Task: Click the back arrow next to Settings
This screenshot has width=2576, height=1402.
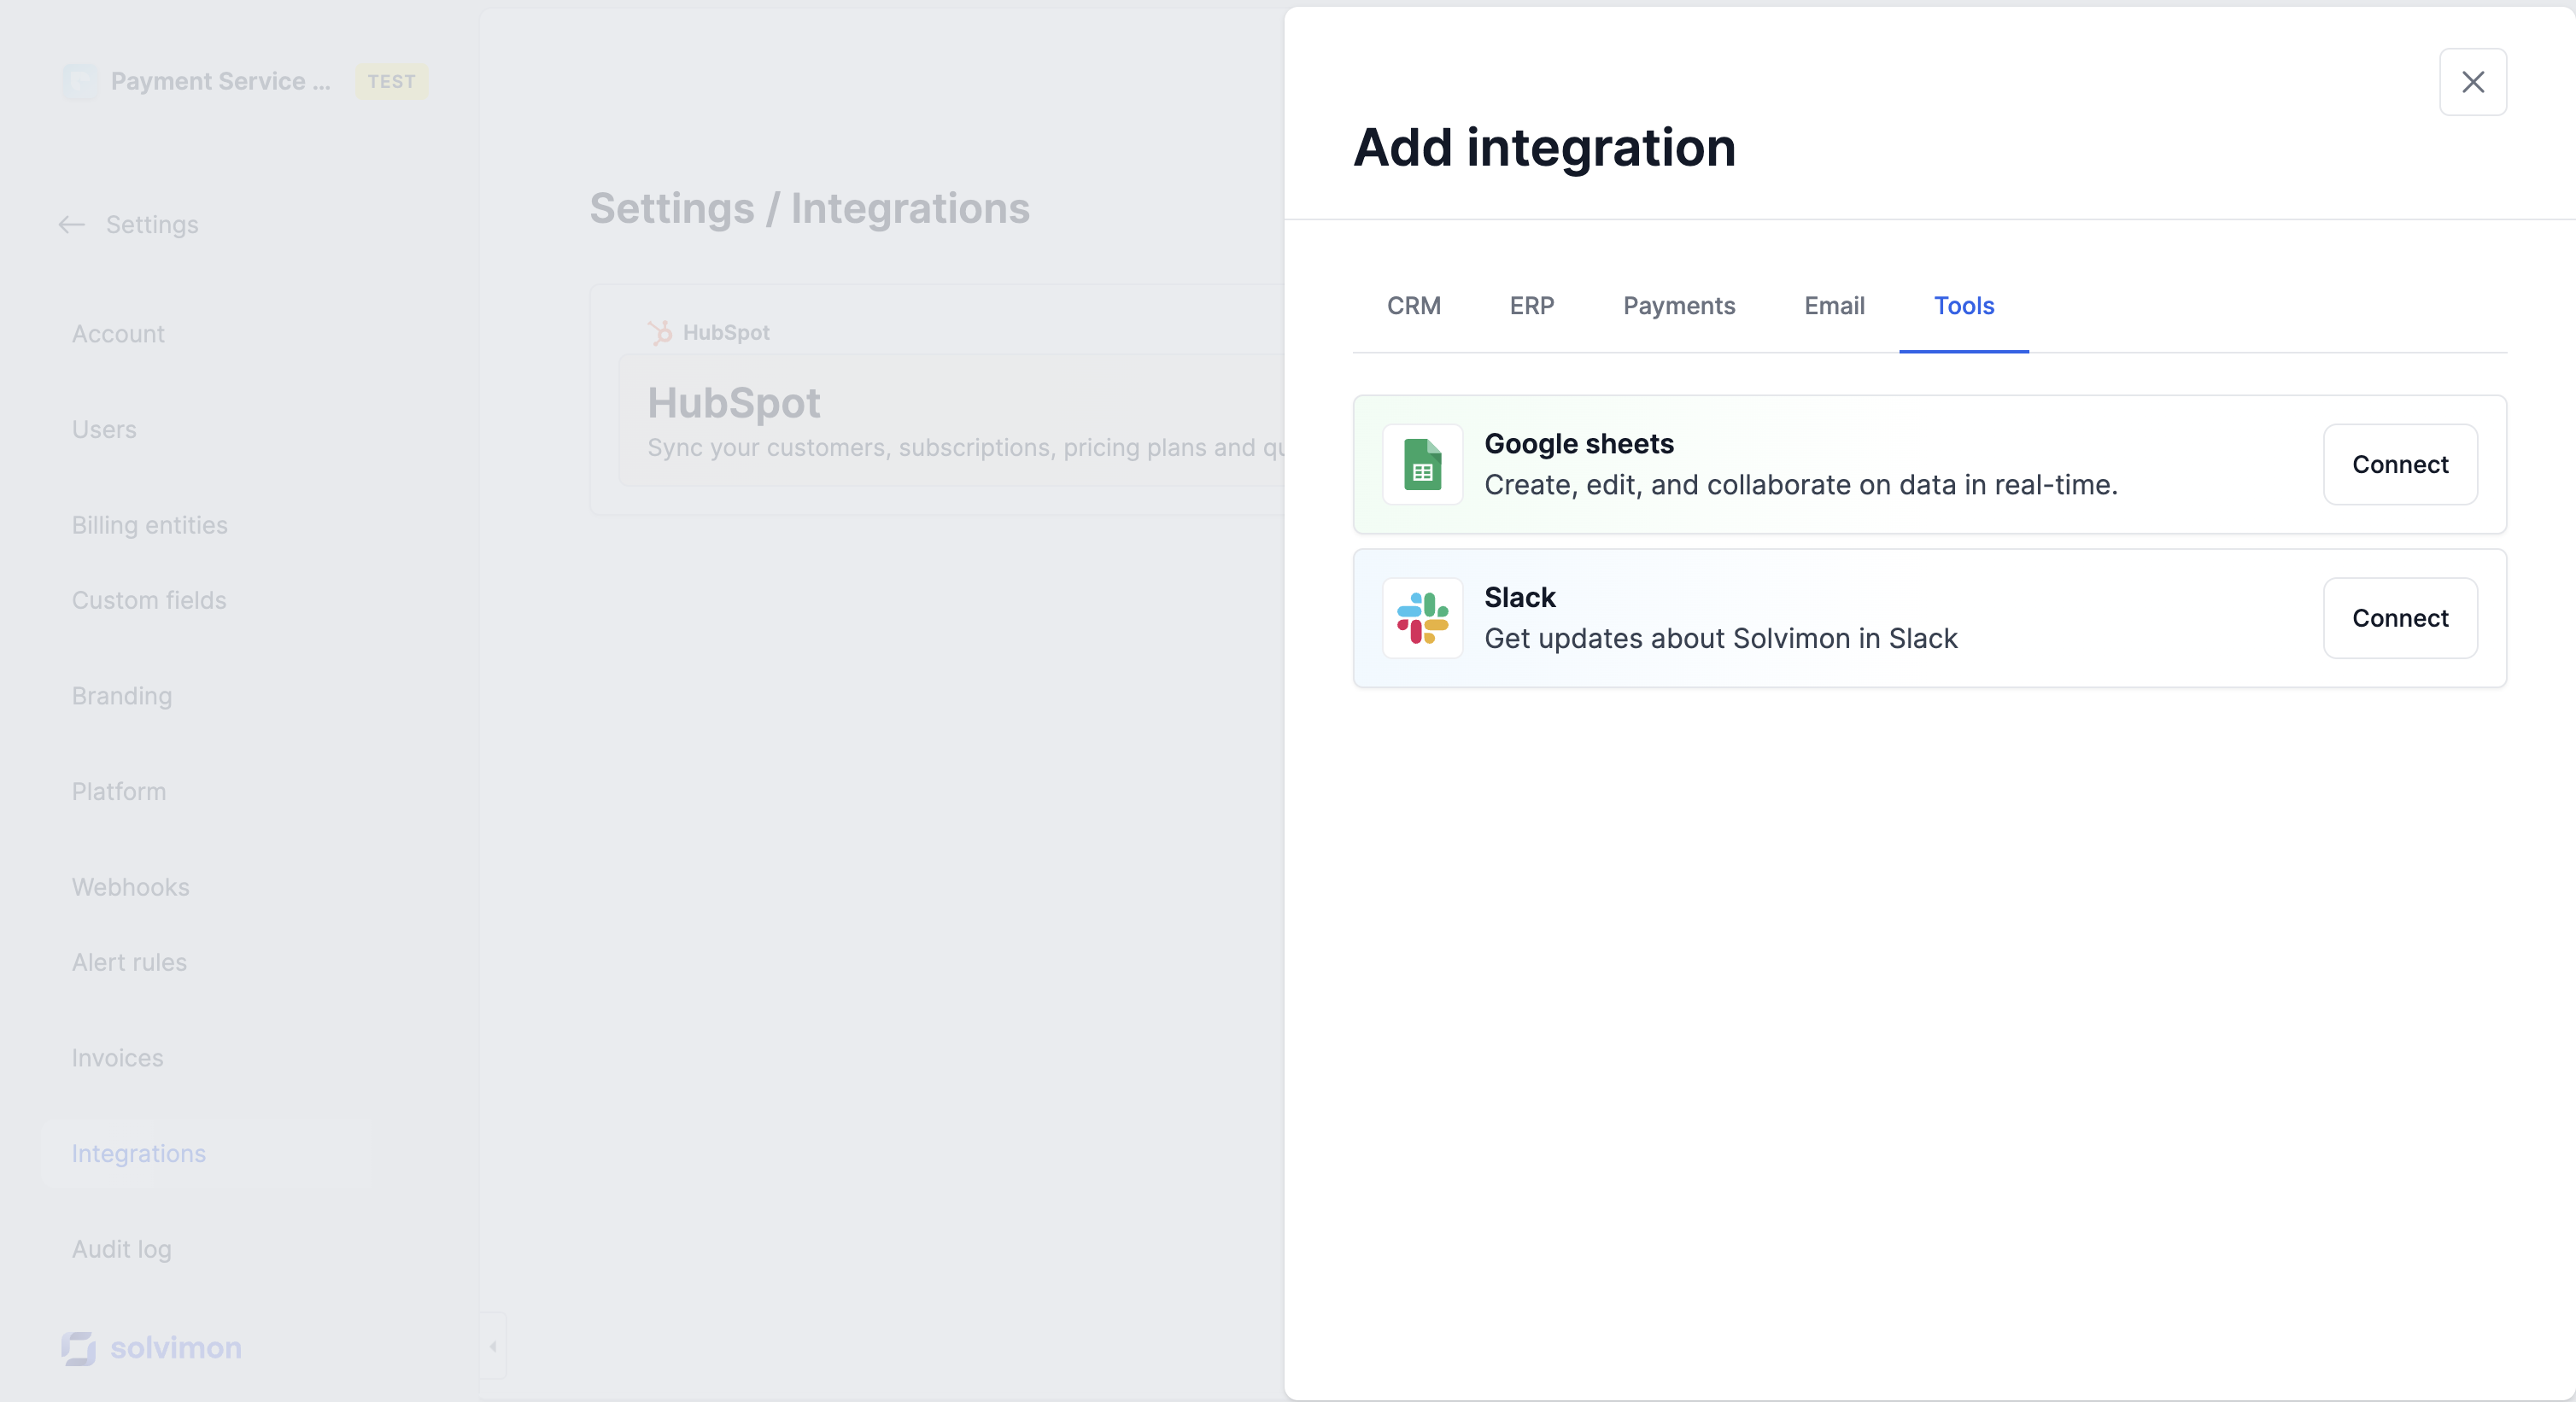Action: (x=71, y=225)
